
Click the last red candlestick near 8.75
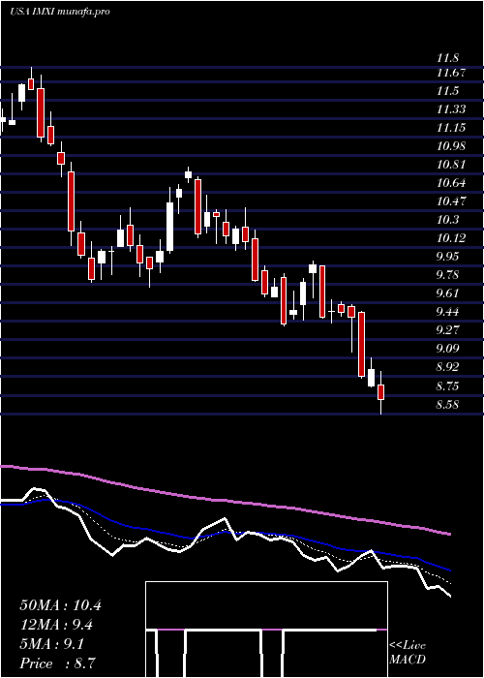[380, 392]
